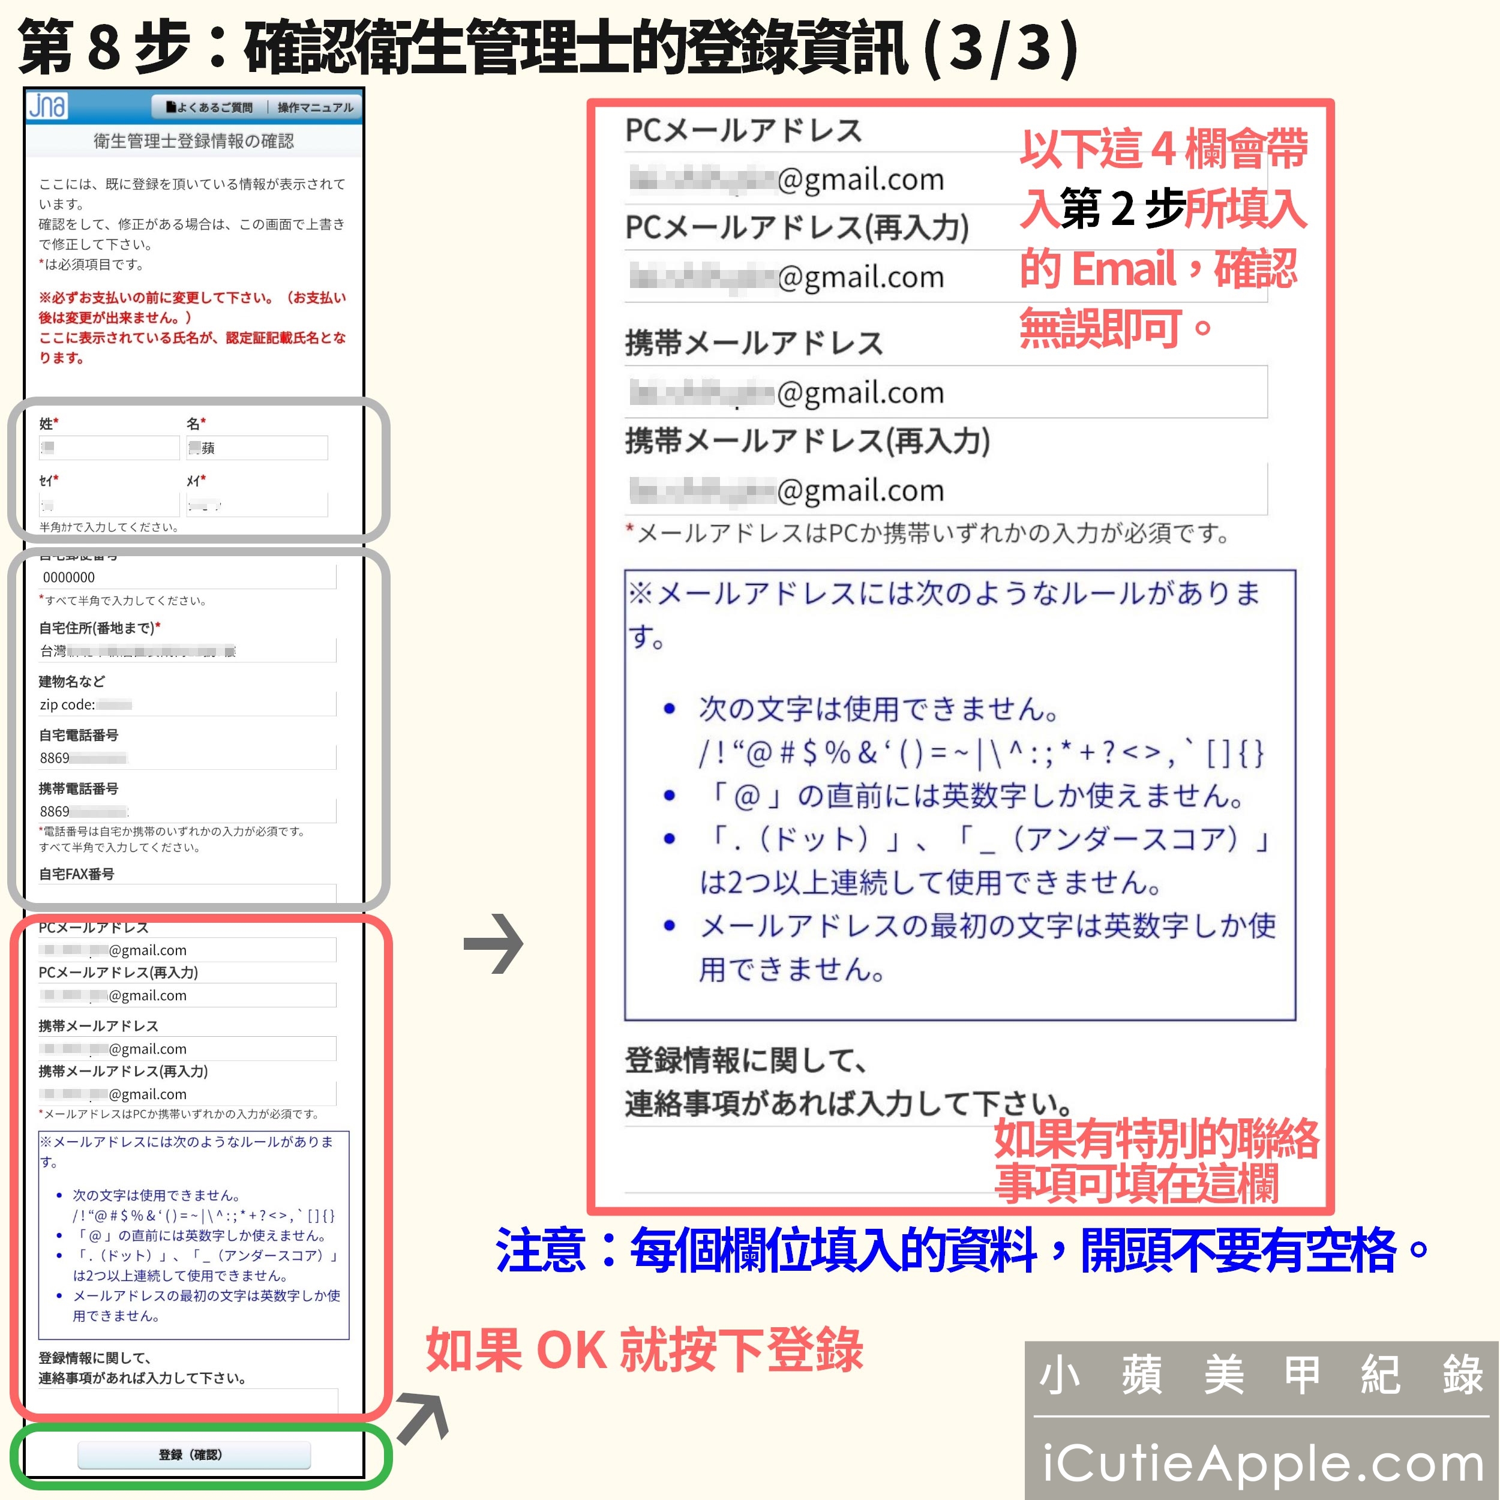Click the contact notes field in the small form
The image size is (1500, 1500).
click(188, 1402)
